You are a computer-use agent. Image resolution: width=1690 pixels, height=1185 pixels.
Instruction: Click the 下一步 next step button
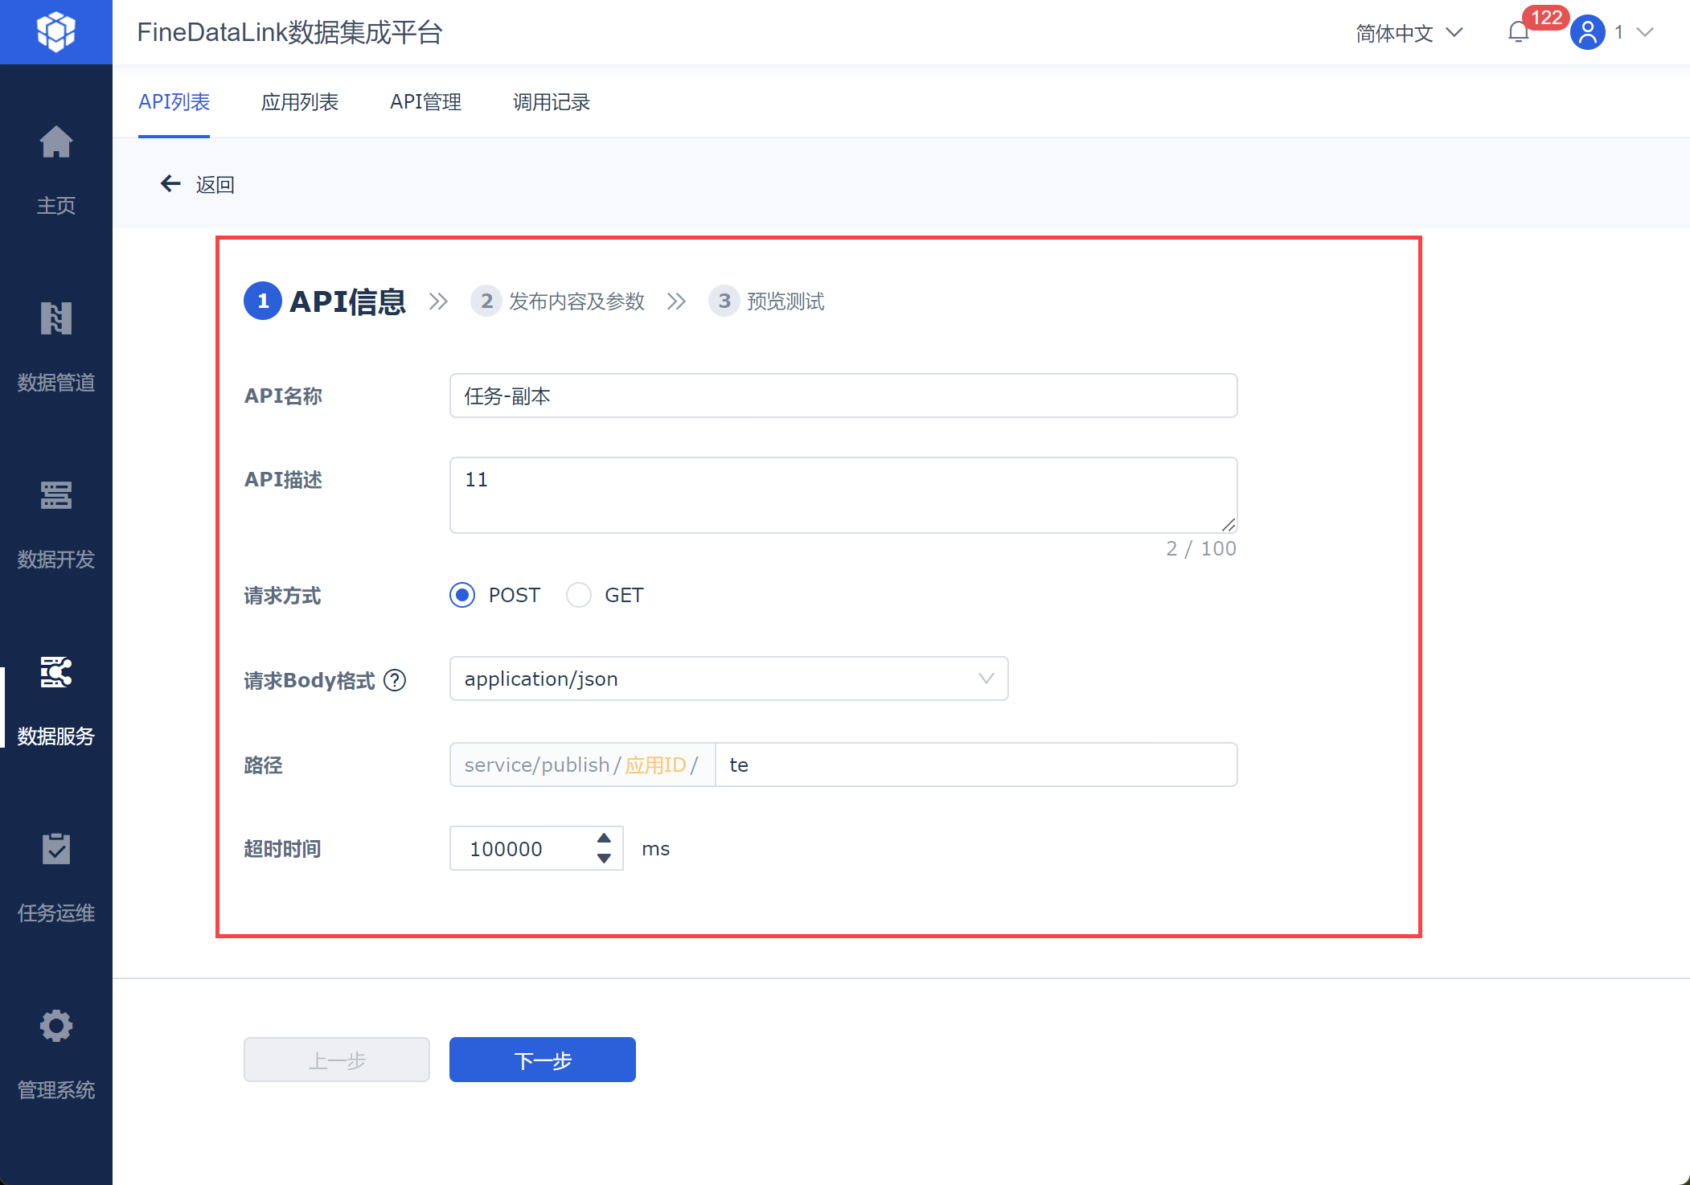click(542, 1060)
